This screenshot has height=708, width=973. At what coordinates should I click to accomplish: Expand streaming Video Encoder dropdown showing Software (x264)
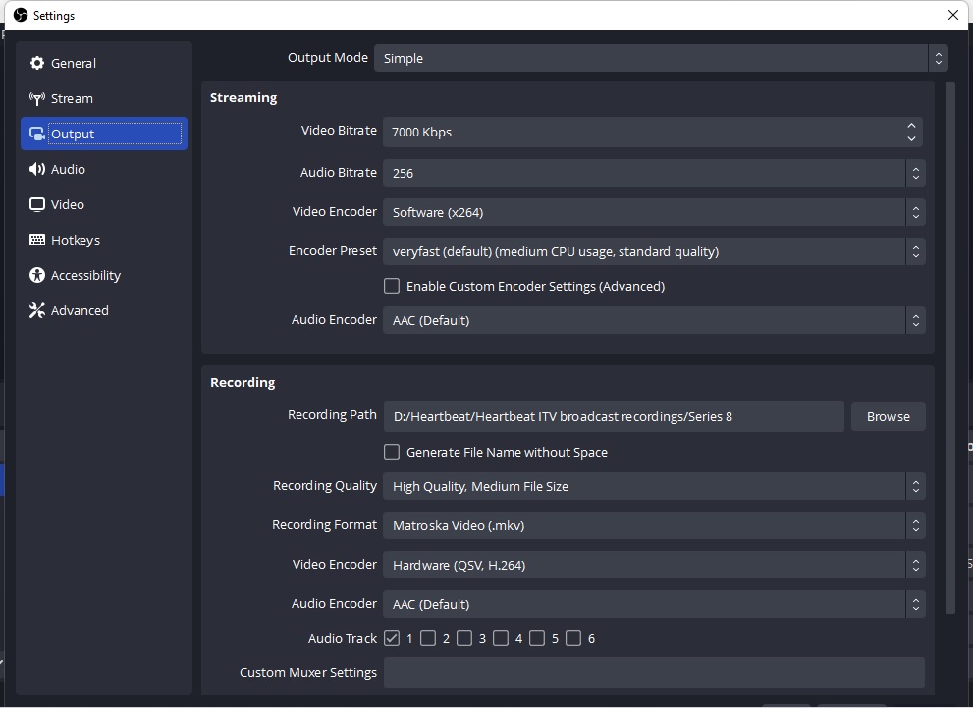(x=654, y=212)
